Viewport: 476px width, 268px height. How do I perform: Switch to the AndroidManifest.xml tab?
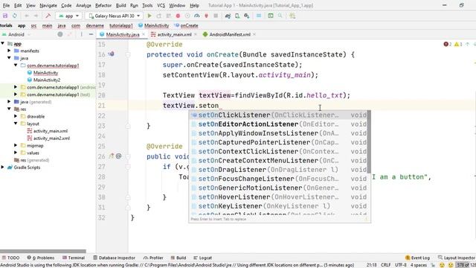click(x=230, y=34)
